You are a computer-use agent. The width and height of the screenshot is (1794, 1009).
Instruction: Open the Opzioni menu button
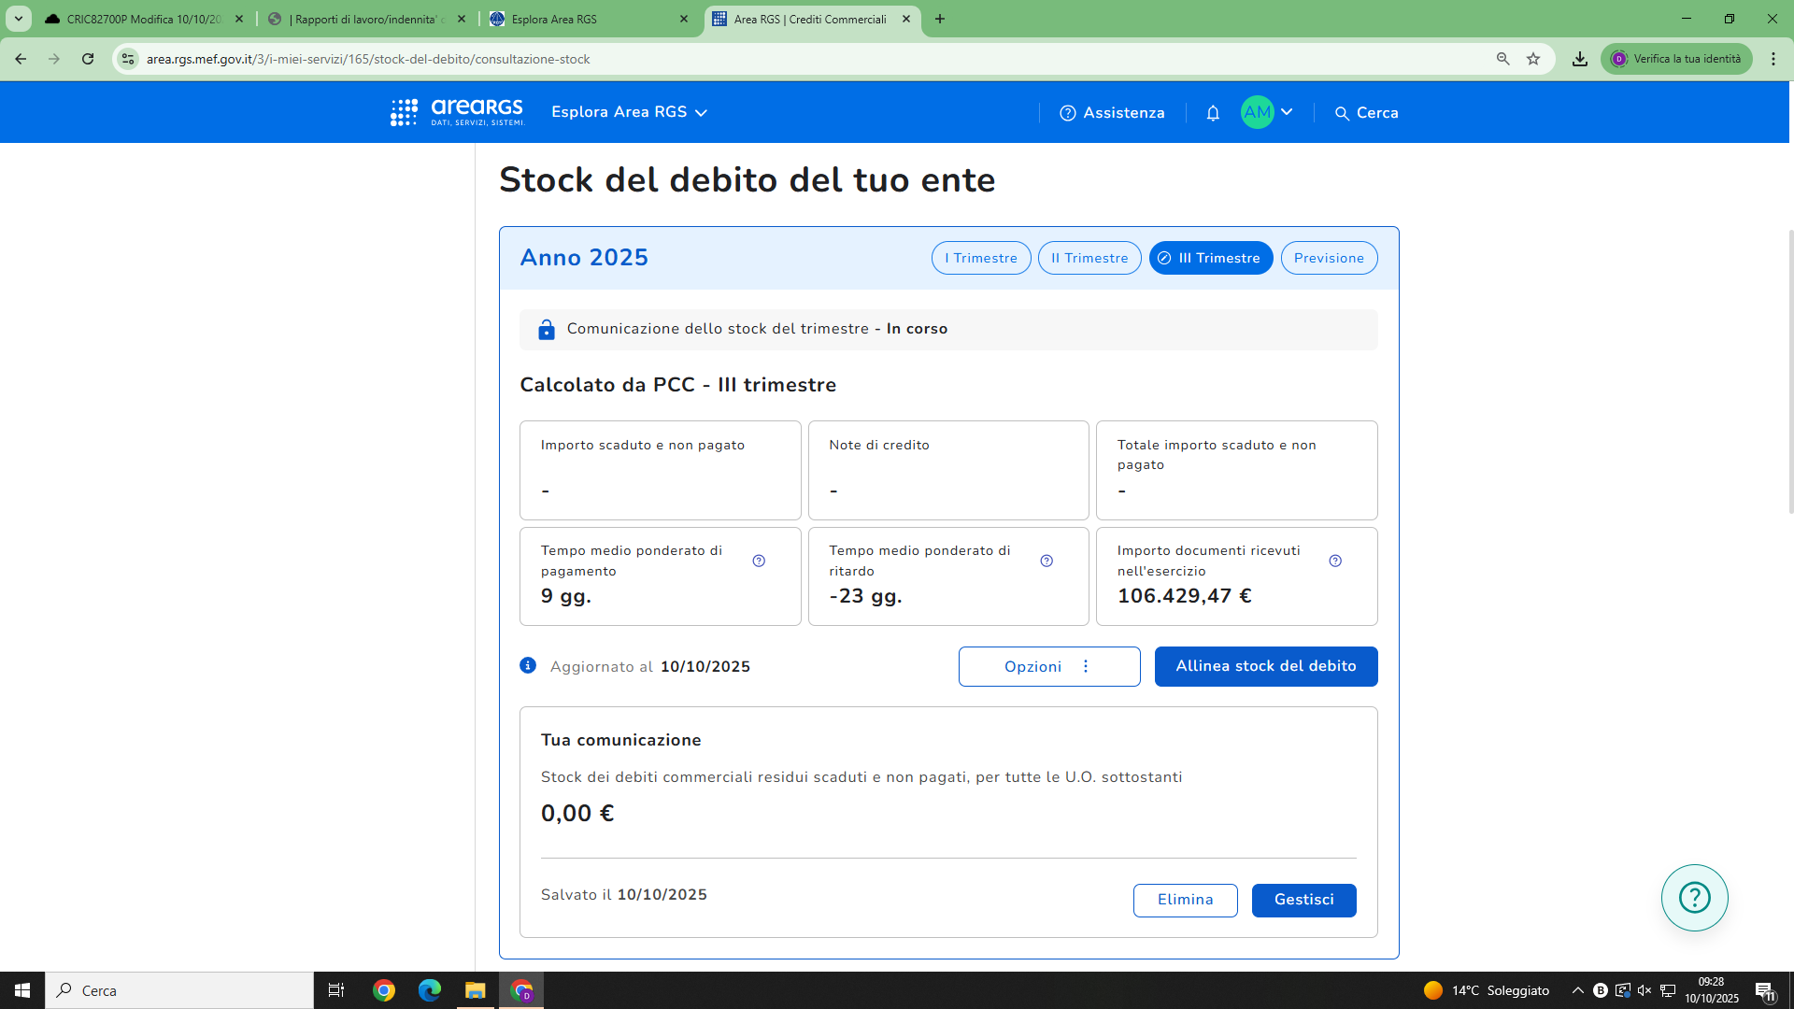pyautogui.click(x=1048, y=666)
